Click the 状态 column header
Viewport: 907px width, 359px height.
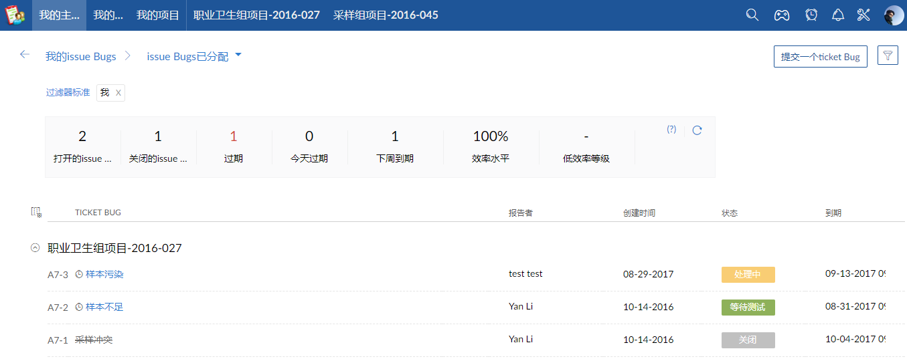730,213
